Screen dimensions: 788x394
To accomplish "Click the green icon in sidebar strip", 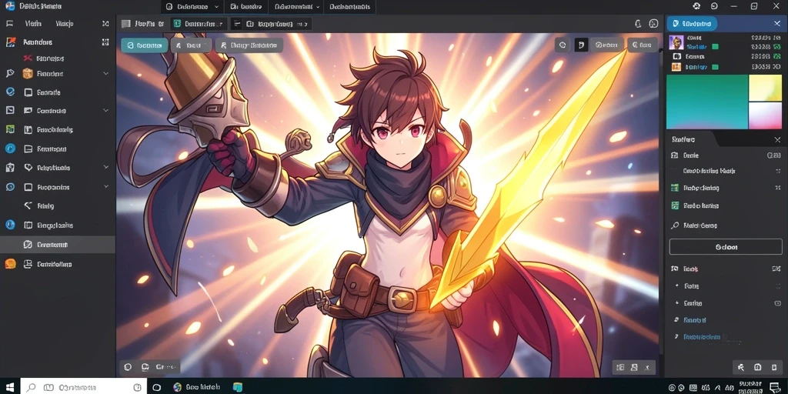I will coord(9,129).
